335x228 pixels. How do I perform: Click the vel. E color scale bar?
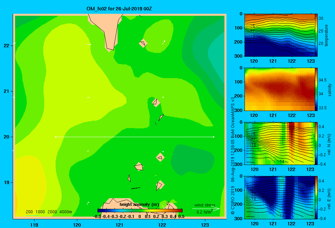pyautogui.click(x=316, y=197)
